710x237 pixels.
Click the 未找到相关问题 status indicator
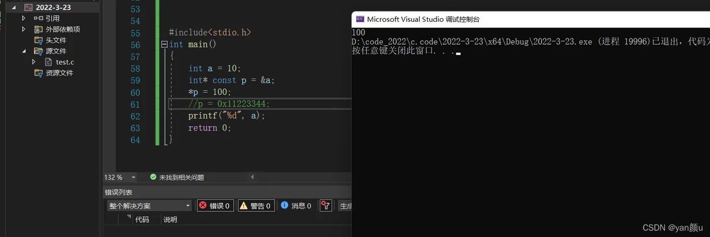pos(177,177)
